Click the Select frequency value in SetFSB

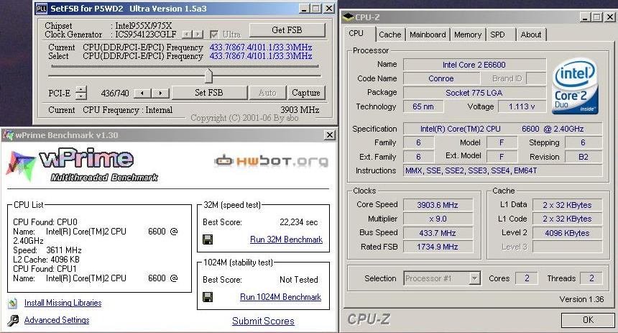click(261, 56)
